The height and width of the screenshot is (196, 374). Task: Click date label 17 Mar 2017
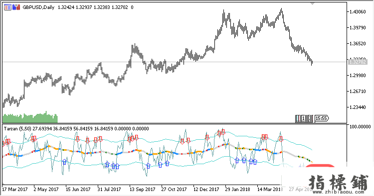[15, 190]
